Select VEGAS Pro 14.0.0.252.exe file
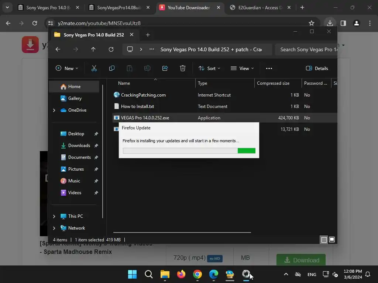 coord(145,118)
